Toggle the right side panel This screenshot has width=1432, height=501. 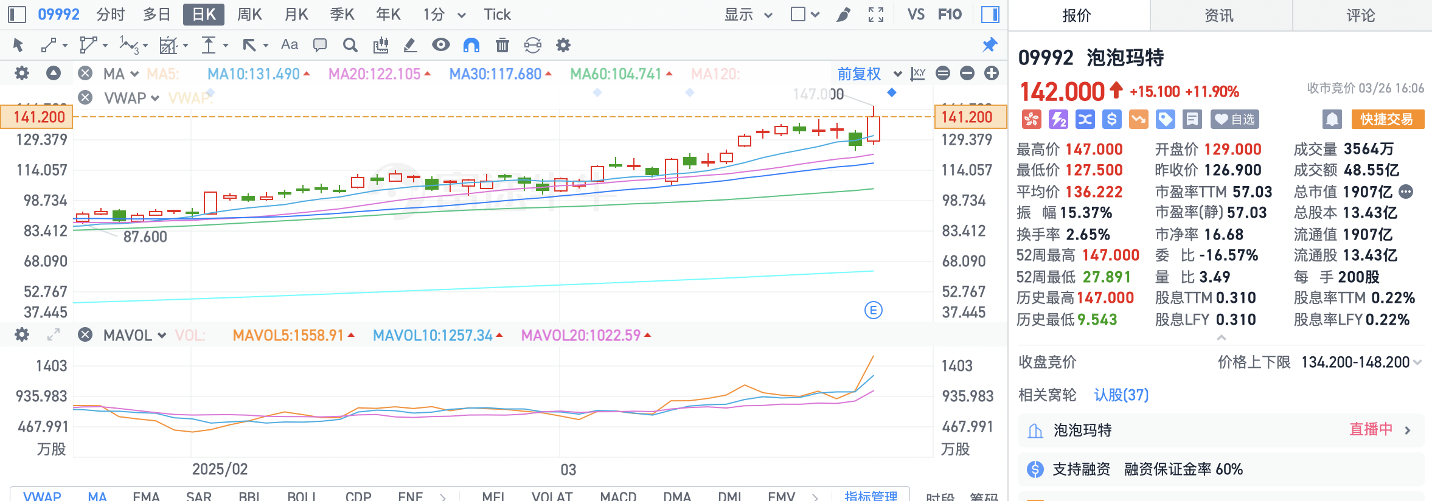[x=990, y=15]
